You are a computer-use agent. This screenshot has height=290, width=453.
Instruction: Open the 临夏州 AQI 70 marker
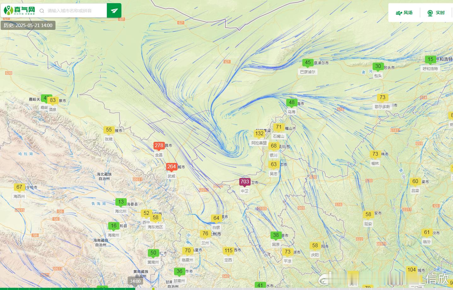pos(188,251)
